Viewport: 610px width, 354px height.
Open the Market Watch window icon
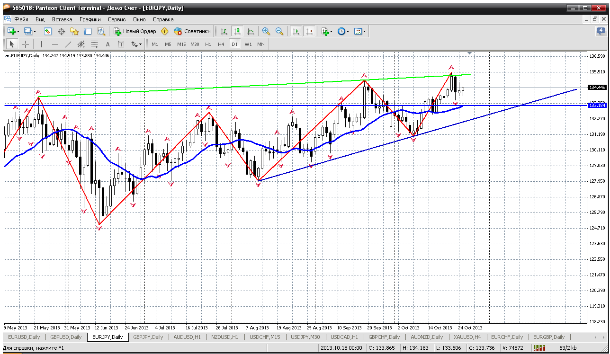(x=48, y=31)
